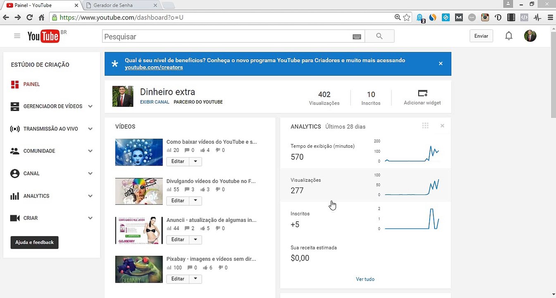The width and height of the screenshot is (556, 298).
Task: Open Editar dropdown arrow for first video
Action: click(x=196, y=161)
